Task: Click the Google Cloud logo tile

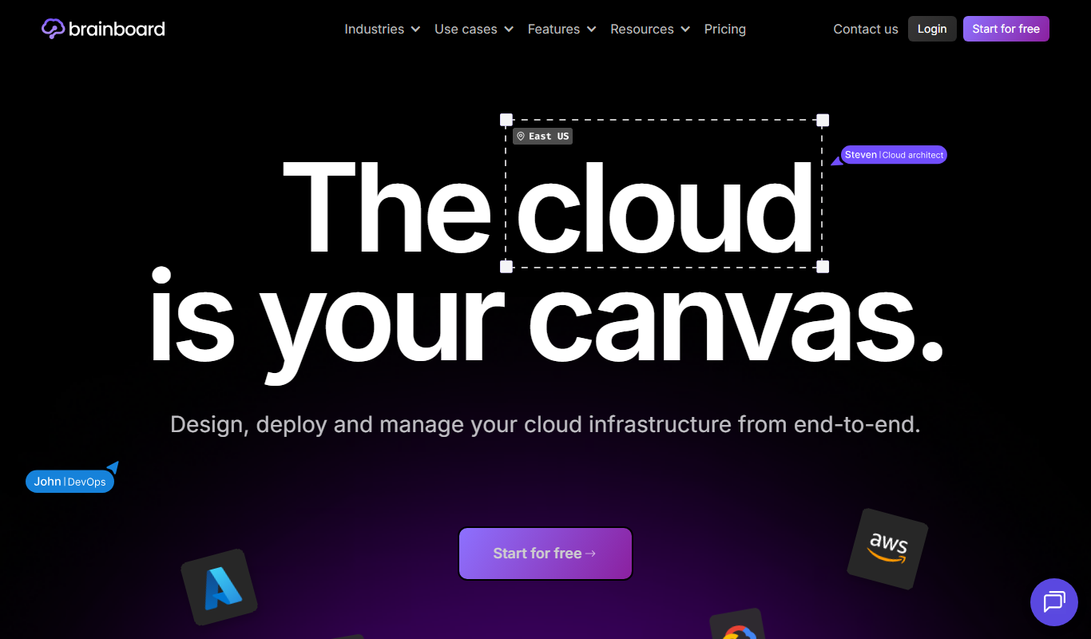Action: [737, 625]
